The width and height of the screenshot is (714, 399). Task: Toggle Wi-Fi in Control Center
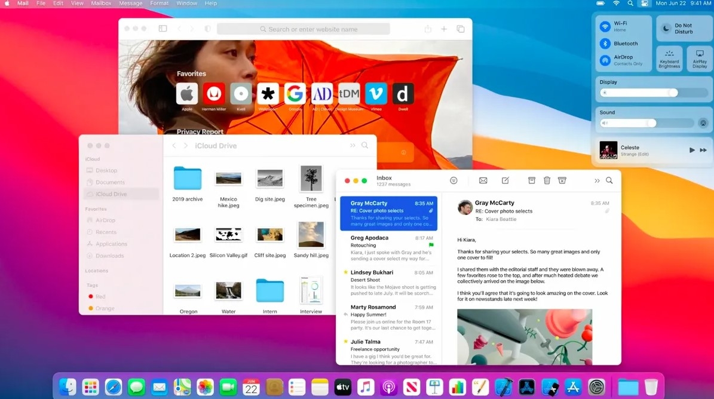pyautogui.click(x=604, y=25)
